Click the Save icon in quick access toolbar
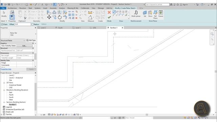 [9, 4]
